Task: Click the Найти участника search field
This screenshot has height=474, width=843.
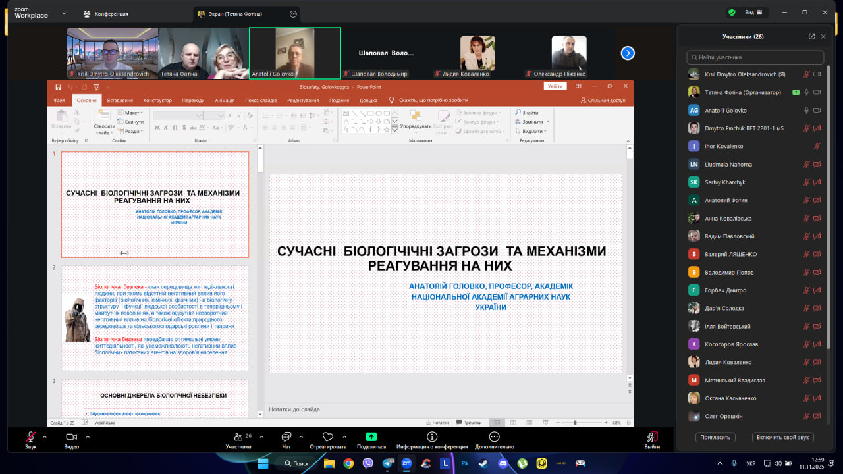Action: click(755, 57)
